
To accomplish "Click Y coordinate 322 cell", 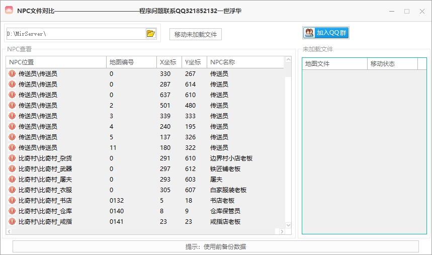I will (190, 148).
